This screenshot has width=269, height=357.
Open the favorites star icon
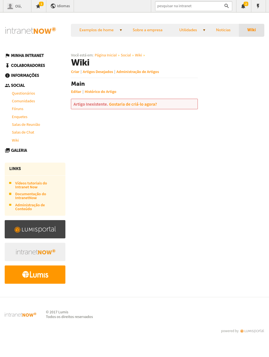[38, 6]
